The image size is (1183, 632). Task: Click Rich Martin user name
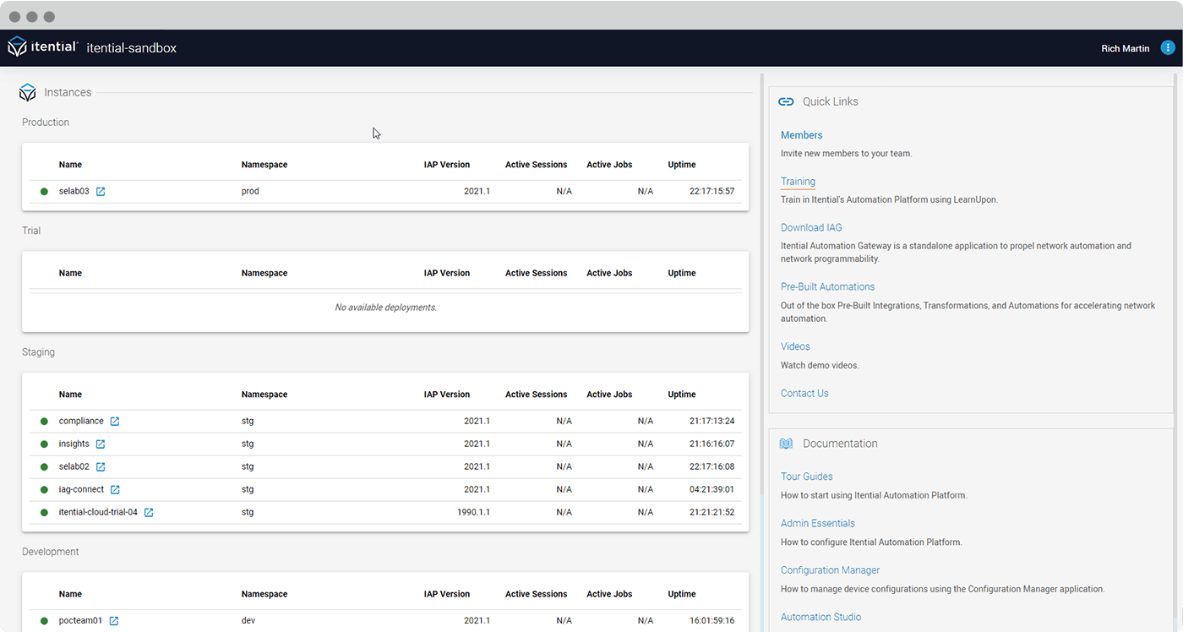[1125, 49]
